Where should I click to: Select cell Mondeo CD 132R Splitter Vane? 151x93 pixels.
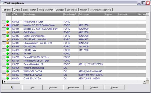coord(43,25)
